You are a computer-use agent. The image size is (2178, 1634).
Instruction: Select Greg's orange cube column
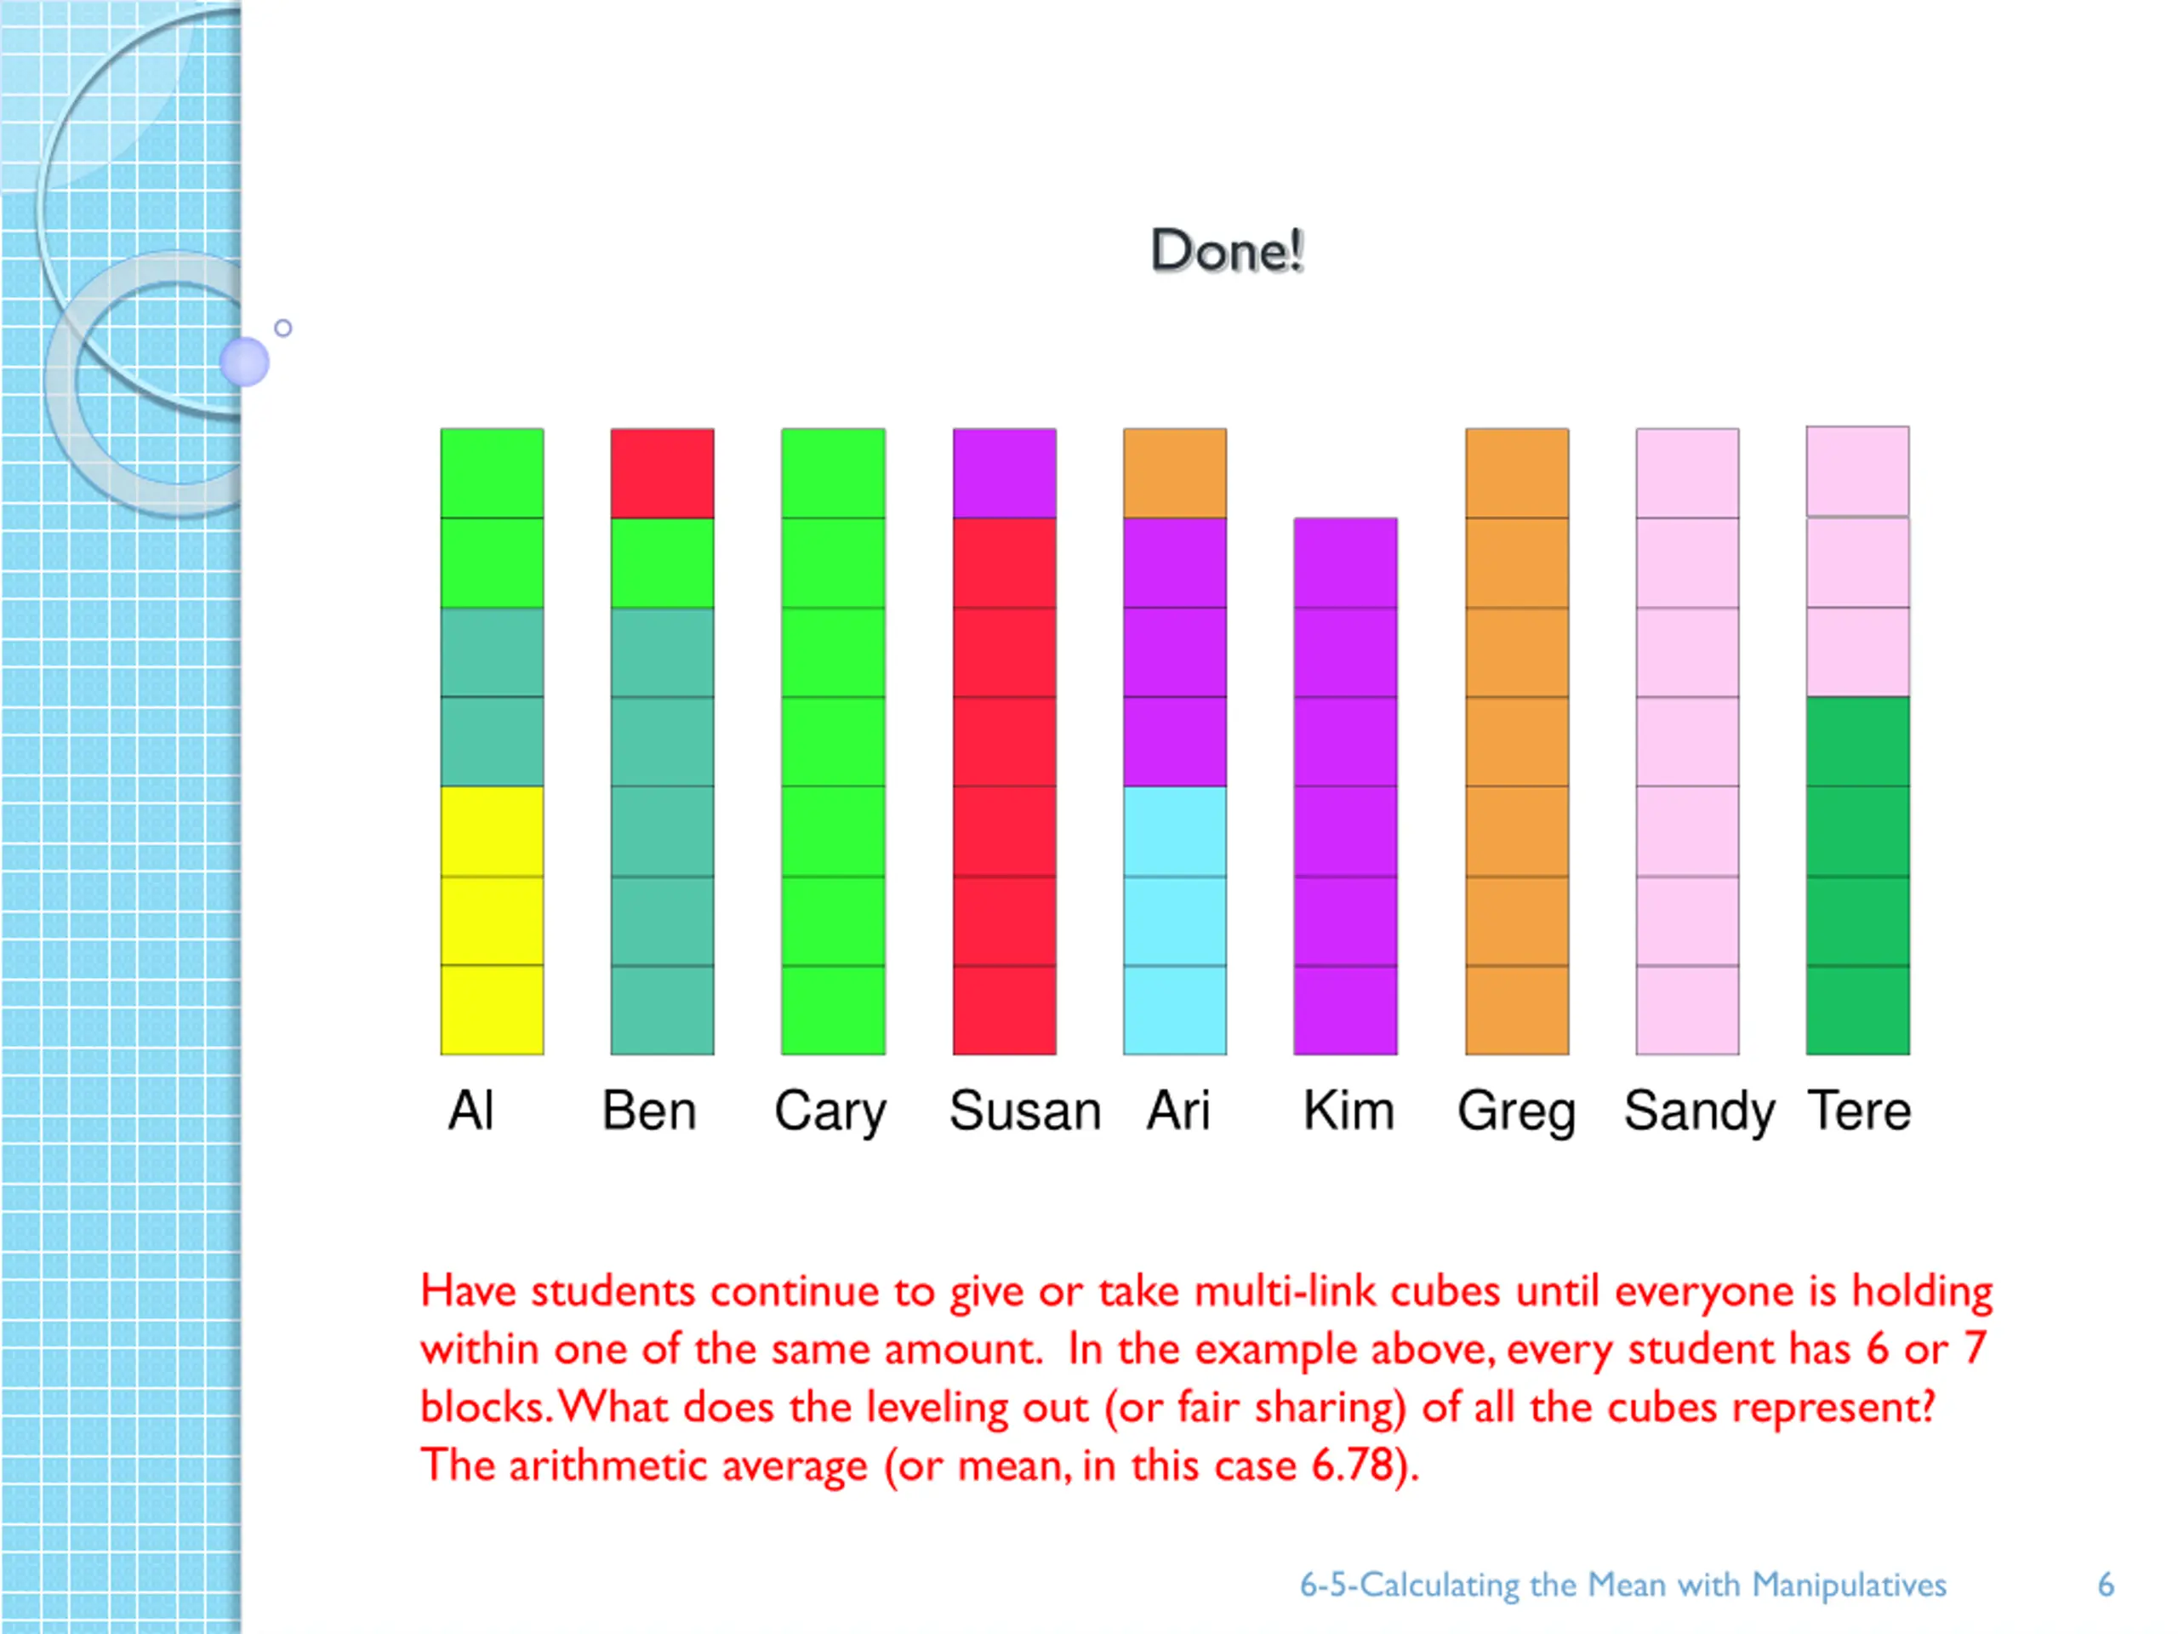[x=1516, y=741]
